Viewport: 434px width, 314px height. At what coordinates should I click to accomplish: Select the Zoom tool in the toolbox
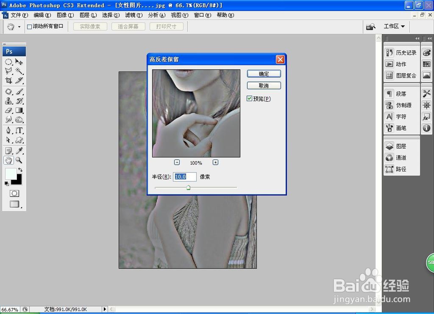pos(17,160)
